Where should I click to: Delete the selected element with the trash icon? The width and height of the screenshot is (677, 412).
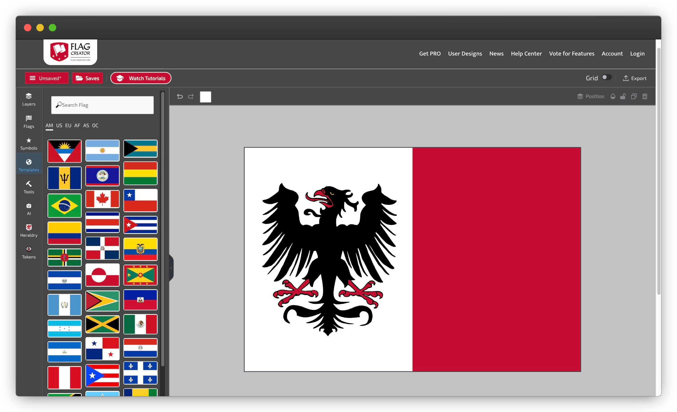pyautogui.click(x=645, y=96)
